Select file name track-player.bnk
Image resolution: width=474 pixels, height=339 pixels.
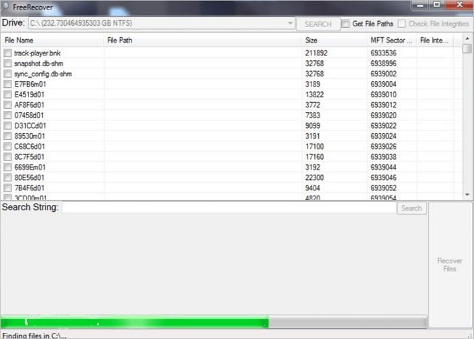(37, 53)
